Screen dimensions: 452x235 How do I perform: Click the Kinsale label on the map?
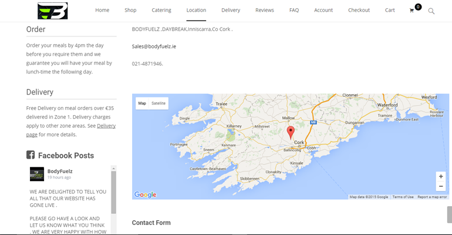pos(296,163)
